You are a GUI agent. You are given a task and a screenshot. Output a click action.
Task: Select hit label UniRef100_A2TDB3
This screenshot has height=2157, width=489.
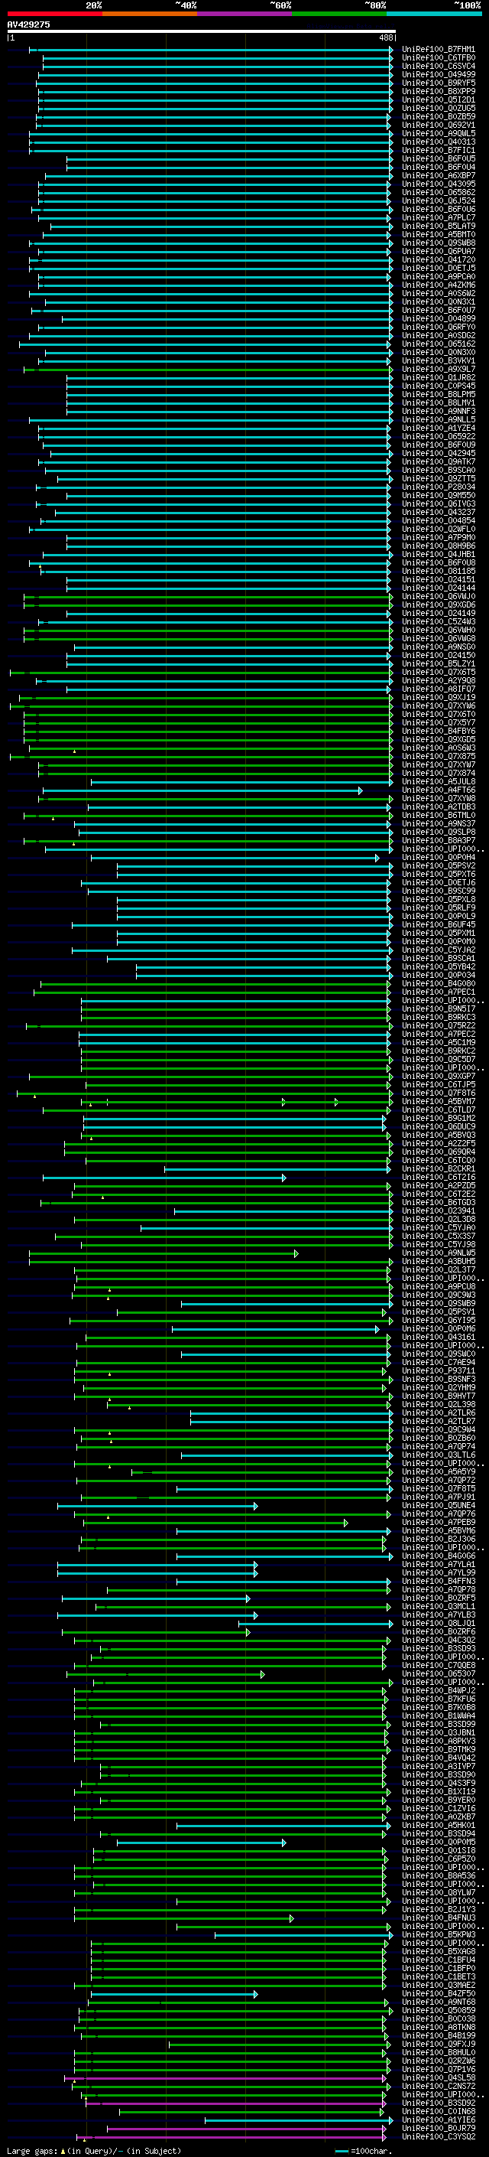[438, 807]
